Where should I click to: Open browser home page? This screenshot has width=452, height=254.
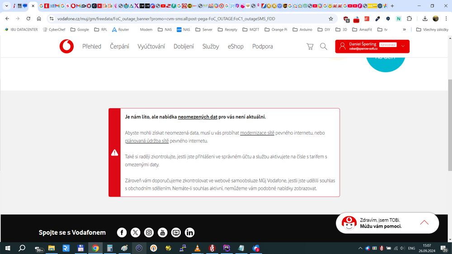pyautogui.click(x=39, y=19)
